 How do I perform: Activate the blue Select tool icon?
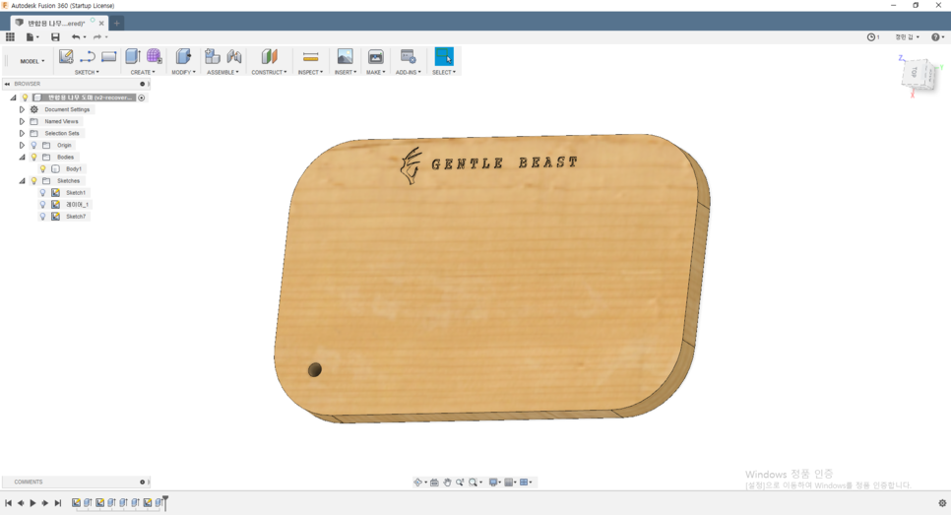pyautogui.click(x=444, y=57)
